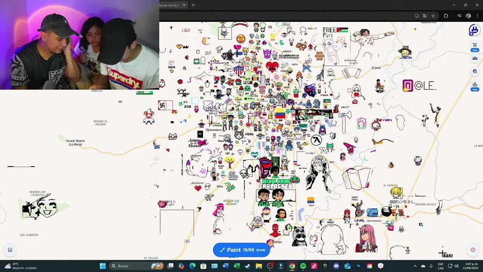483x272 pixels.
Task: Click the install app icon in address bar
Action: (x=417, y=16)
